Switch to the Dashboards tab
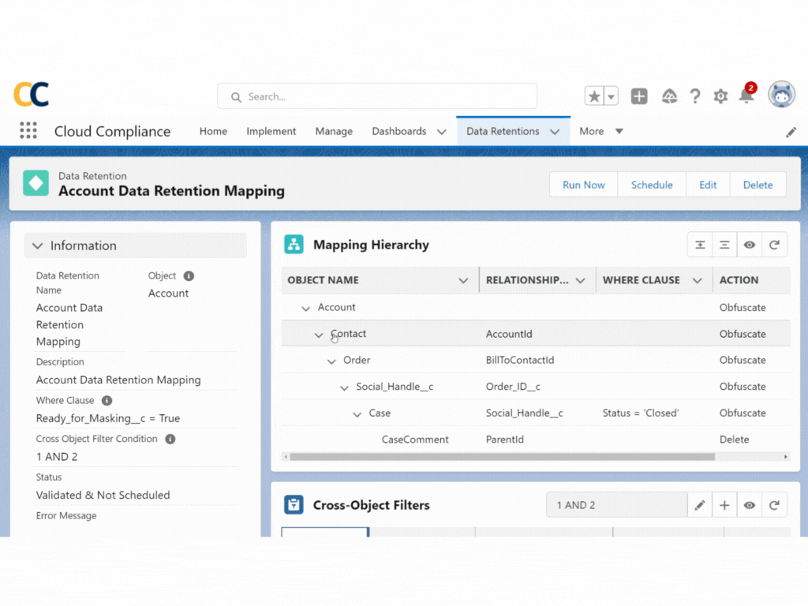Viewport: 808px width, 606px height. coord(399,131)
